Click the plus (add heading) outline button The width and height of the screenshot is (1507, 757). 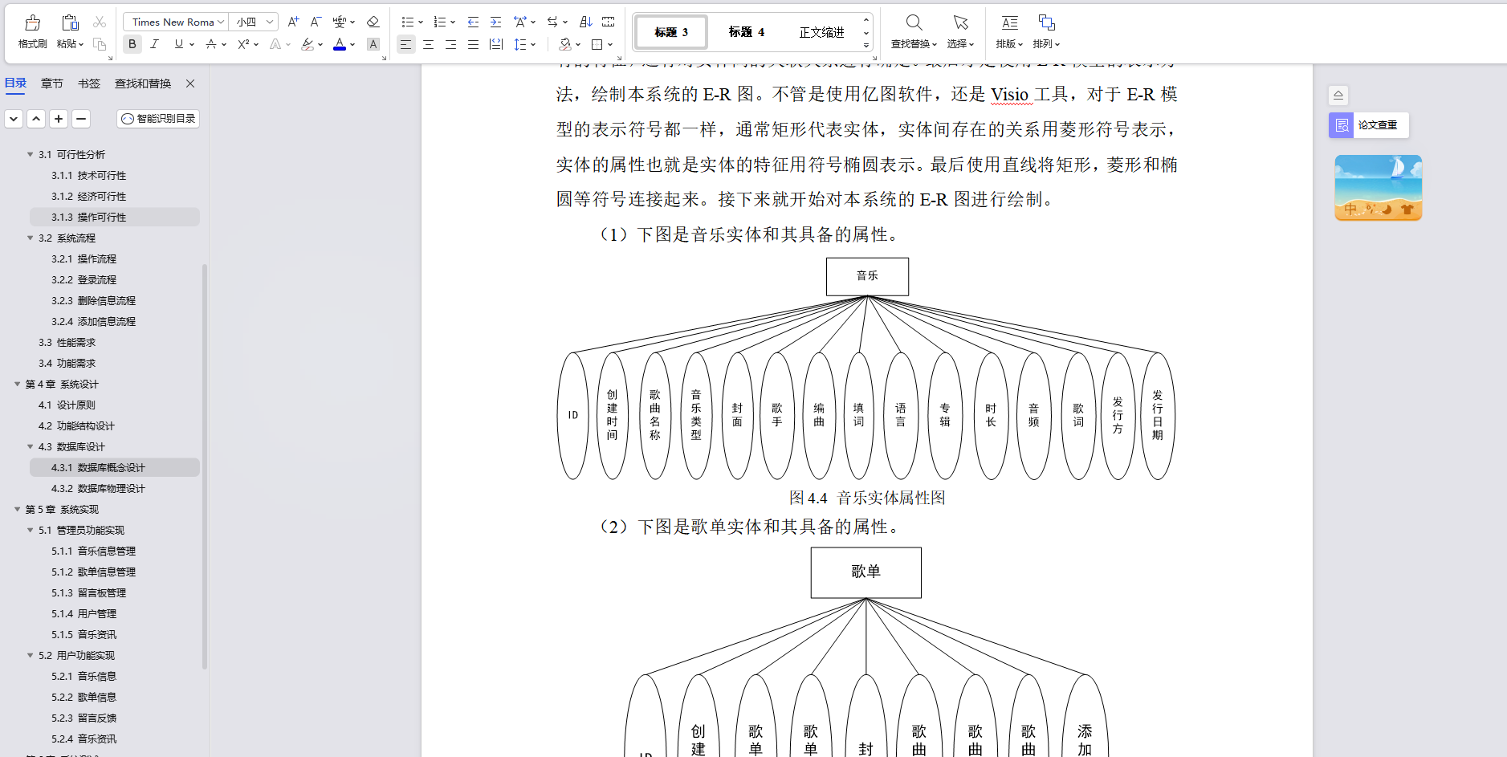pos(59,119)
